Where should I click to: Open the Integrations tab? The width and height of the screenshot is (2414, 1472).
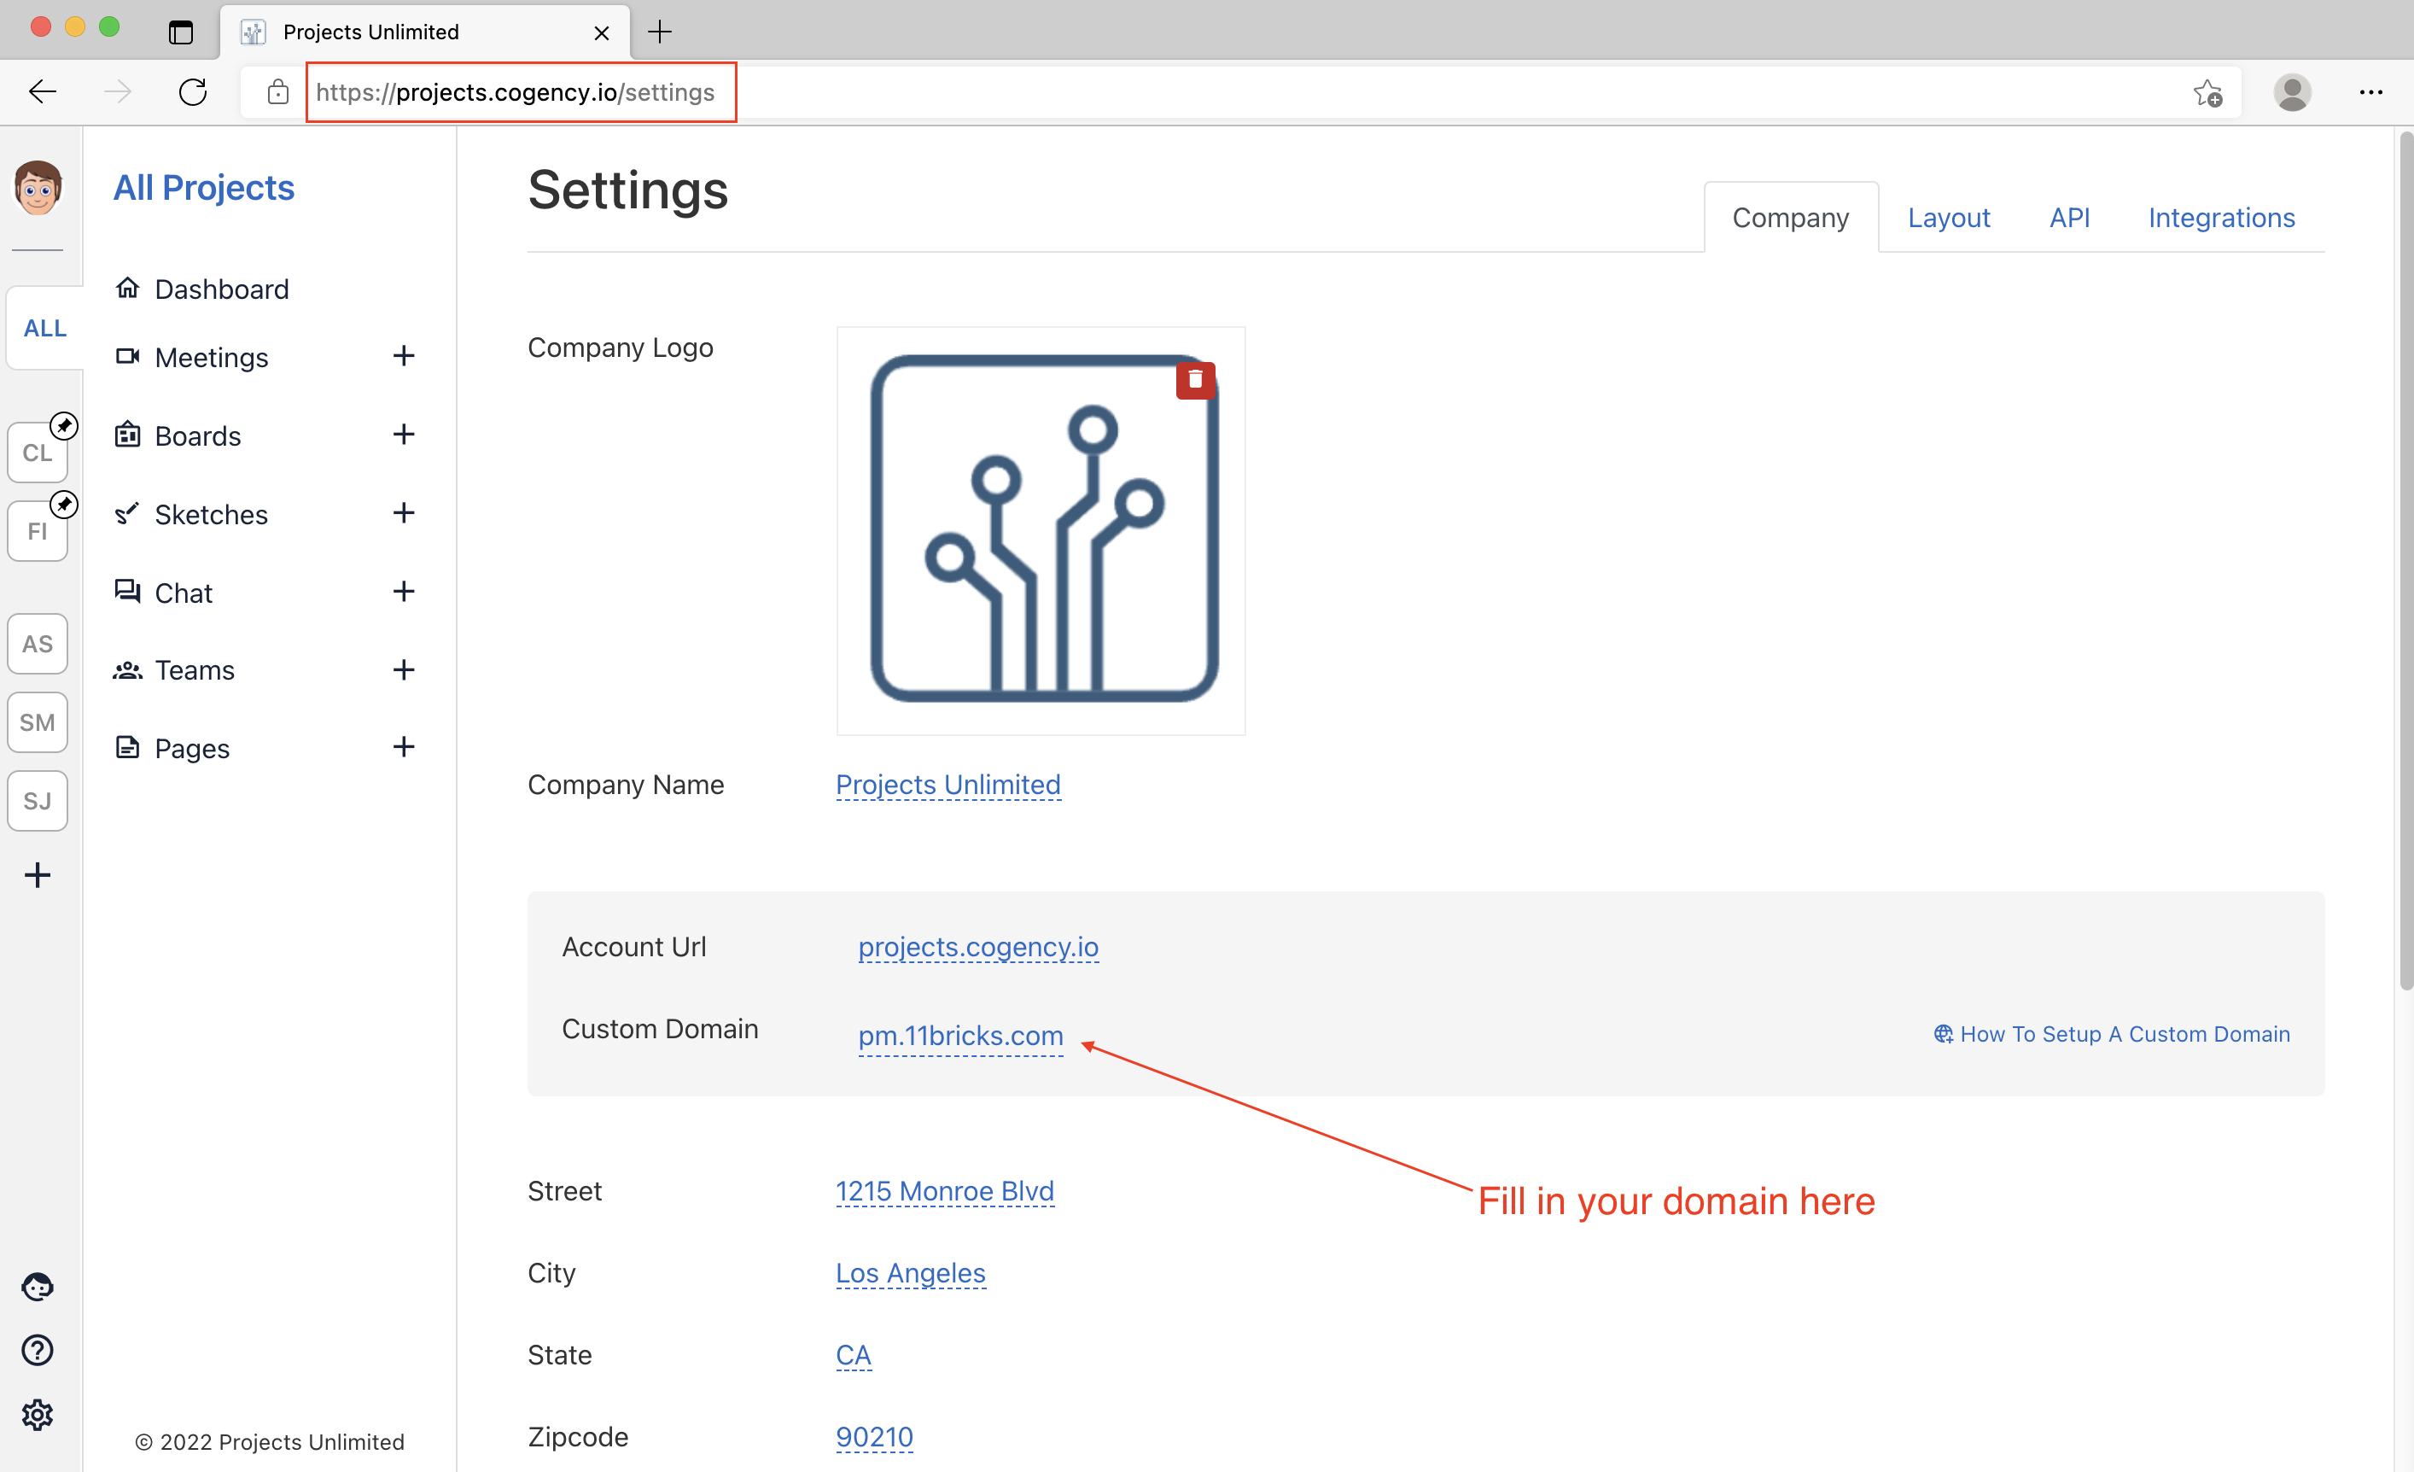pos(2221,218)
